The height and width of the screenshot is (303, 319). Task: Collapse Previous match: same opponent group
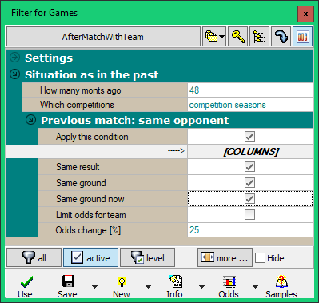[30, 120]
